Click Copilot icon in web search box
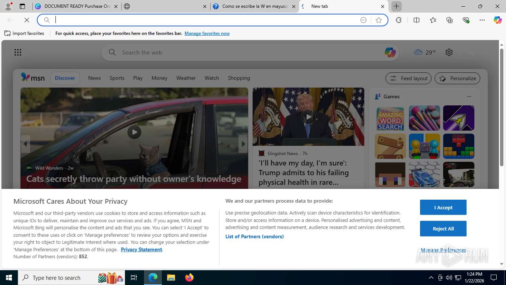The height and width of the screenshot is (285, 506). (x=390, y=52)
